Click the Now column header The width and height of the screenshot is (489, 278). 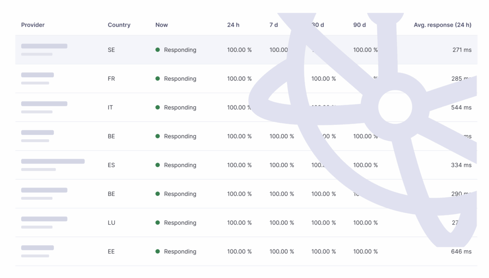pos(161,25)
